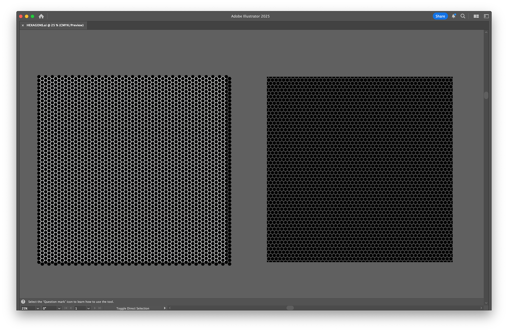Open the Arrange Documents icon
The image size is (508, 332).
tap(476, 16)
